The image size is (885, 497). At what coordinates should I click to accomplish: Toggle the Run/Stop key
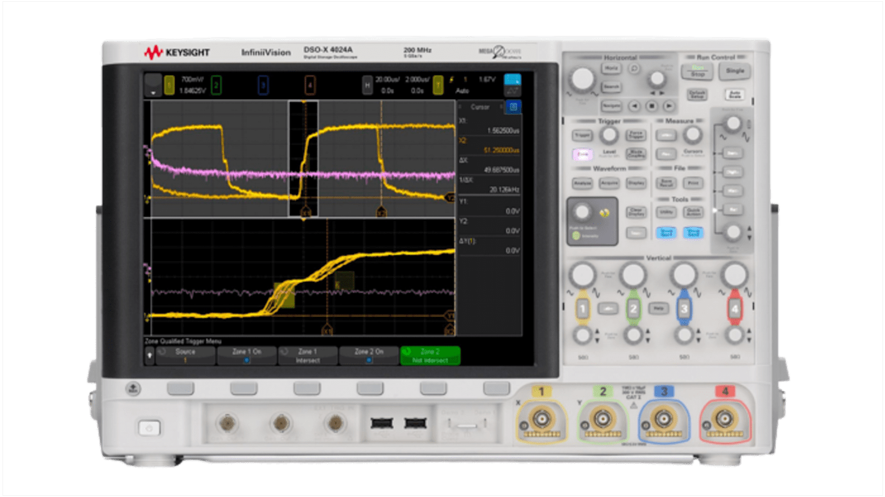(x=697, y=70)
